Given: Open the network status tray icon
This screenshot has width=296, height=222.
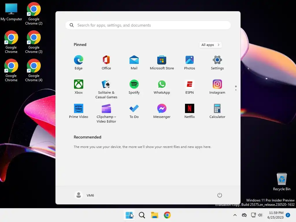Looking at the screenshot, I should tap(253, 215).
